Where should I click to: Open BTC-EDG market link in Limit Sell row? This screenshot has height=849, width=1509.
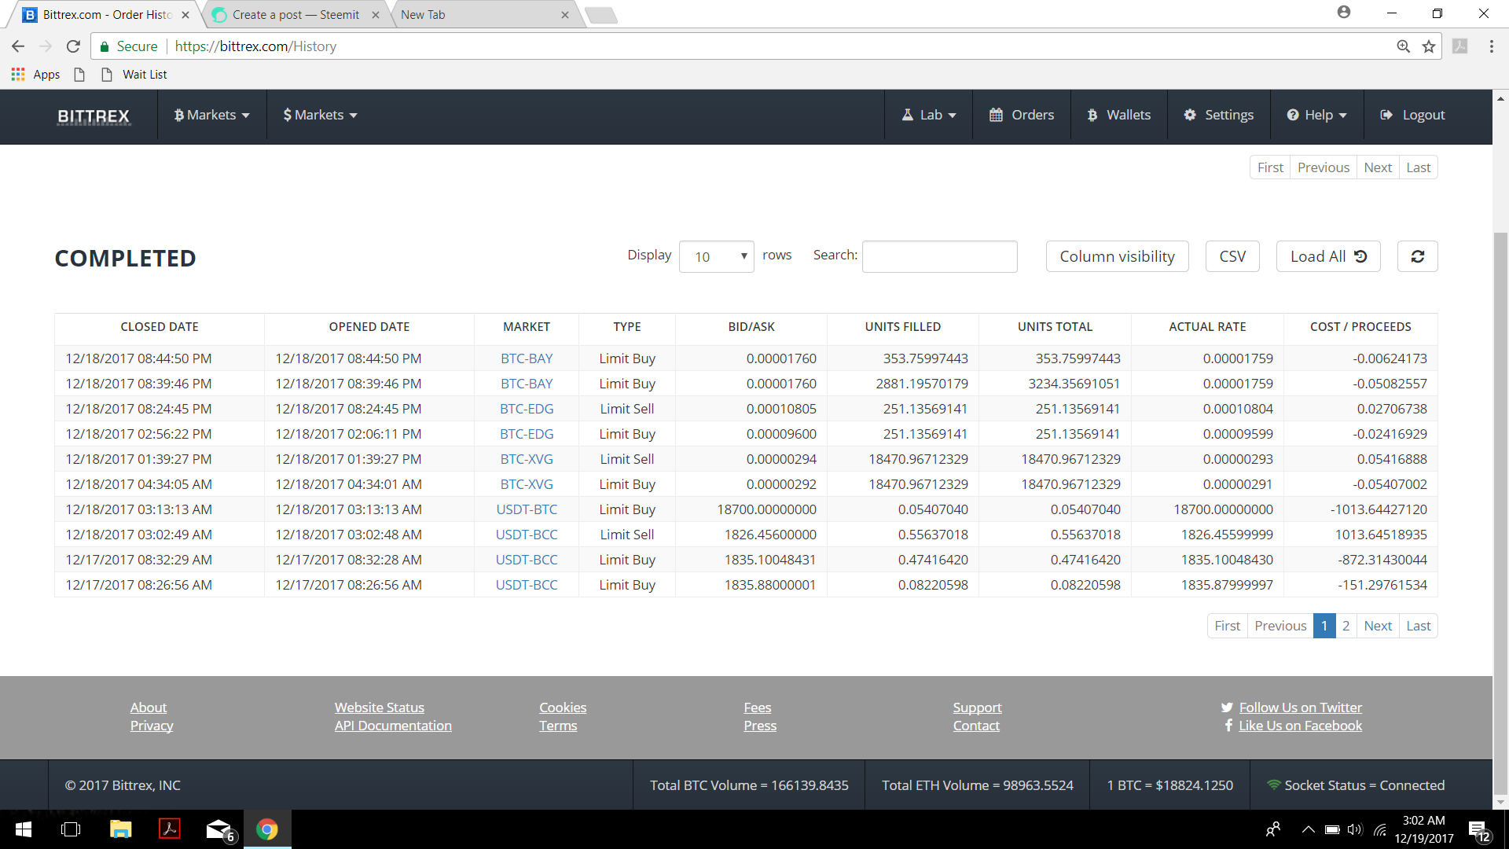(527, 409)
